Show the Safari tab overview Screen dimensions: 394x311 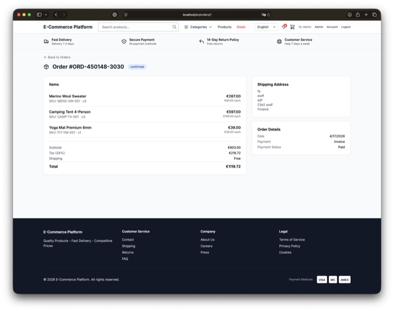374,15
